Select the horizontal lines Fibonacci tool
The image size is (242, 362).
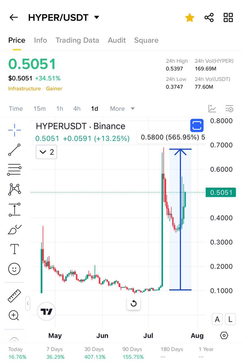pyautogui.click(x=14, y=170)
